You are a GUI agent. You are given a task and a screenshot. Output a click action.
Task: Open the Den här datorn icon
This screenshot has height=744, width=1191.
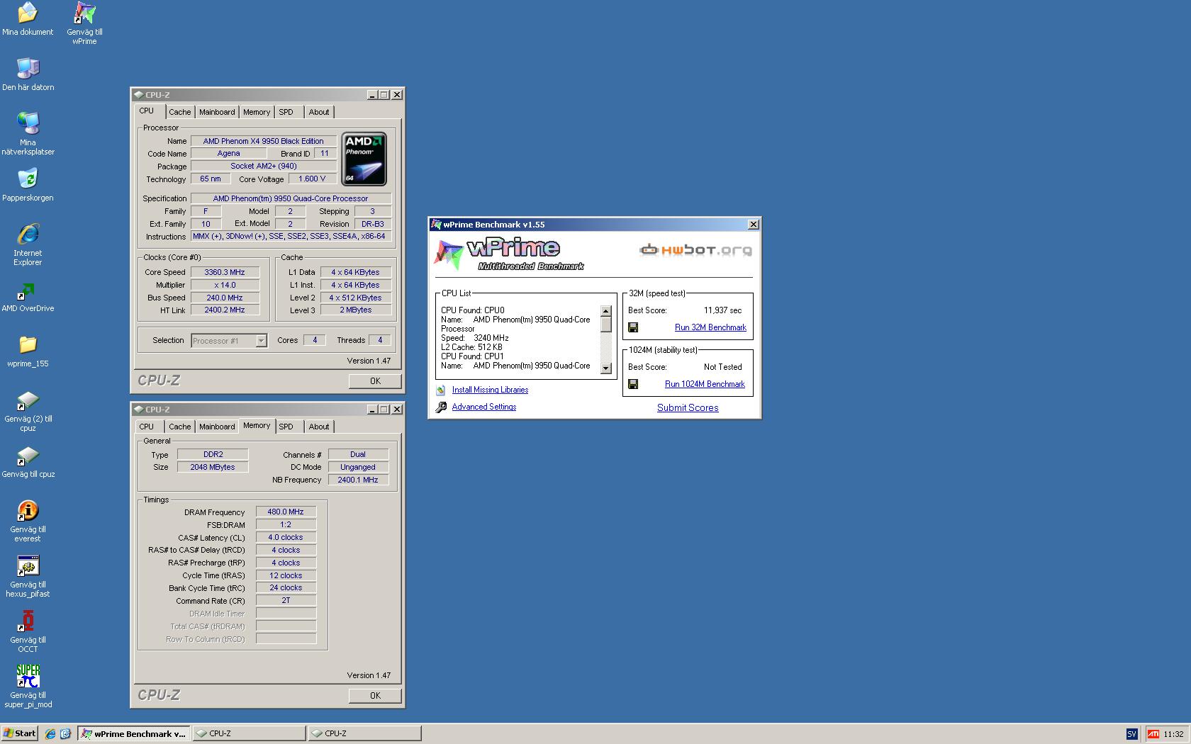click(28, 74)
